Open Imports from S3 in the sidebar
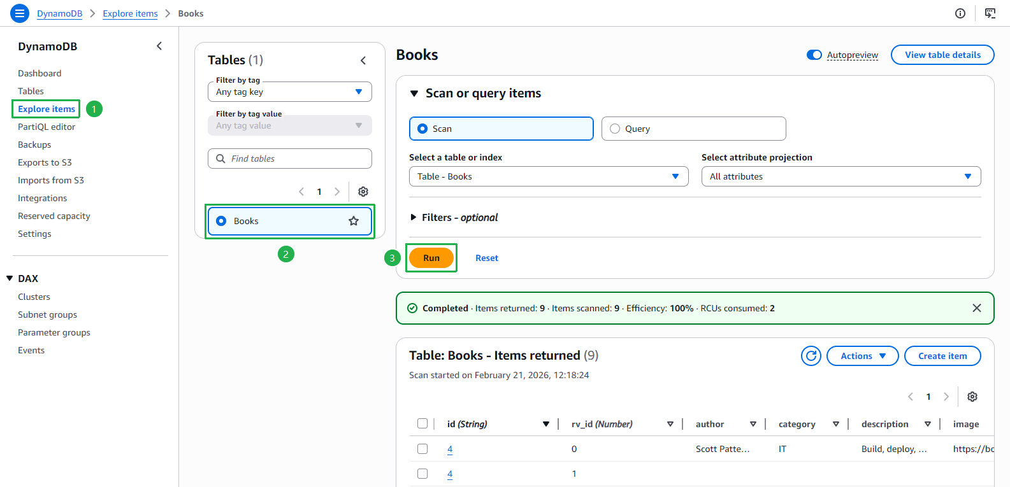Image resolution: width=1010 pixels, height=487 pixels. [x=51, y=180]
